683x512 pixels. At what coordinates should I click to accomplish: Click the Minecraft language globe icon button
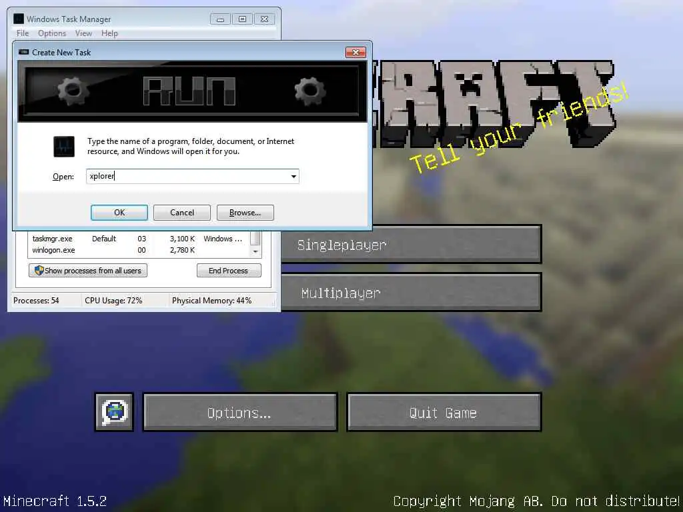point(114,412)
